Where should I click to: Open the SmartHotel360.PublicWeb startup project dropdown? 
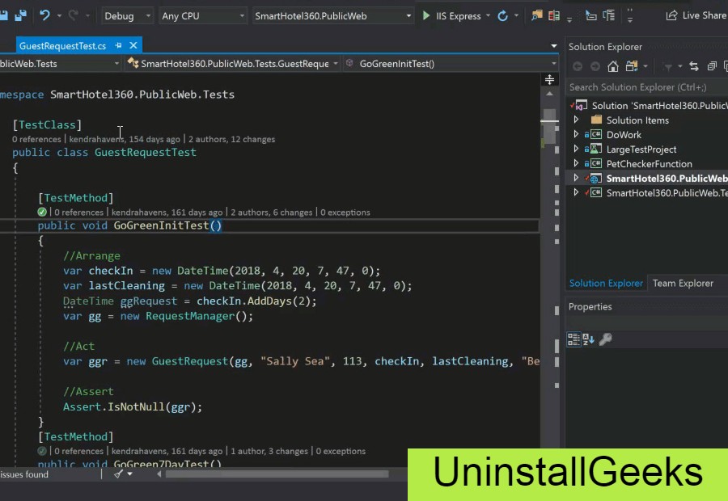pyautogui.click(x=332, y=16)
